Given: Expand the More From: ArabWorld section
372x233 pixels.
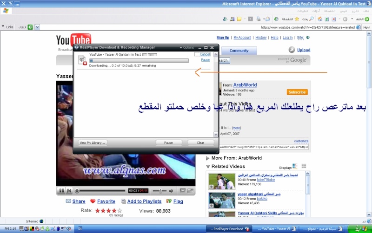Looking at the screenshot, I should (x=207, y=158).
